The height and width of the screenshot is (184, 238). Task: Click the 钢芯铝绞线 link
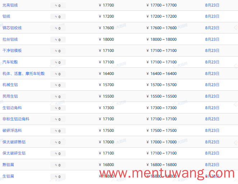(x=12, y=28)
